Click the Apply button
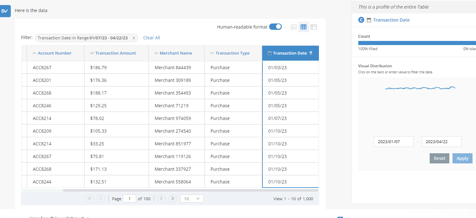The width and height of the screenshot is (476, 218). click(462, 158)
